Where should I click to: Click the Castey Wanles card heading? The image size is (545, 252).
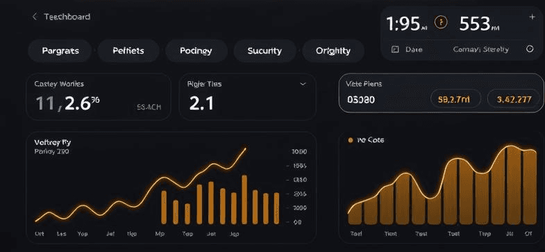(59, 84)
